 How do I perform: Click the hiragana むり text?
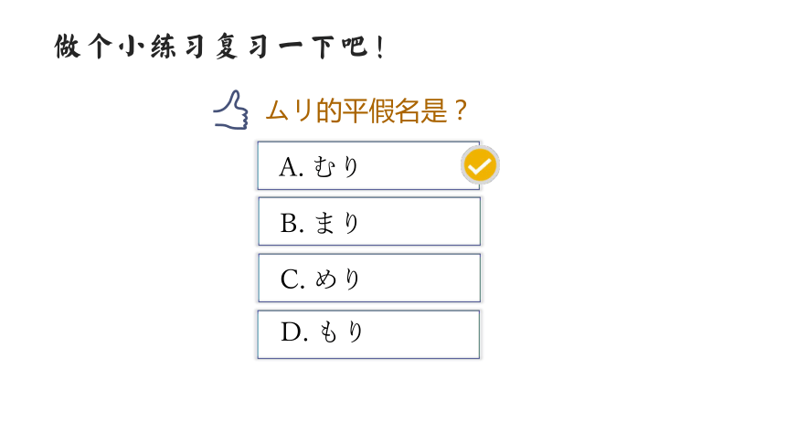pos(335,167)
